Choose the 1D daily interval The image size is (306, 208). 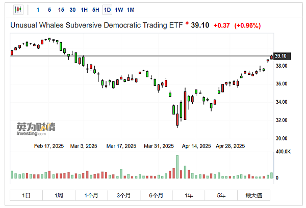click(x=107, y=10)
